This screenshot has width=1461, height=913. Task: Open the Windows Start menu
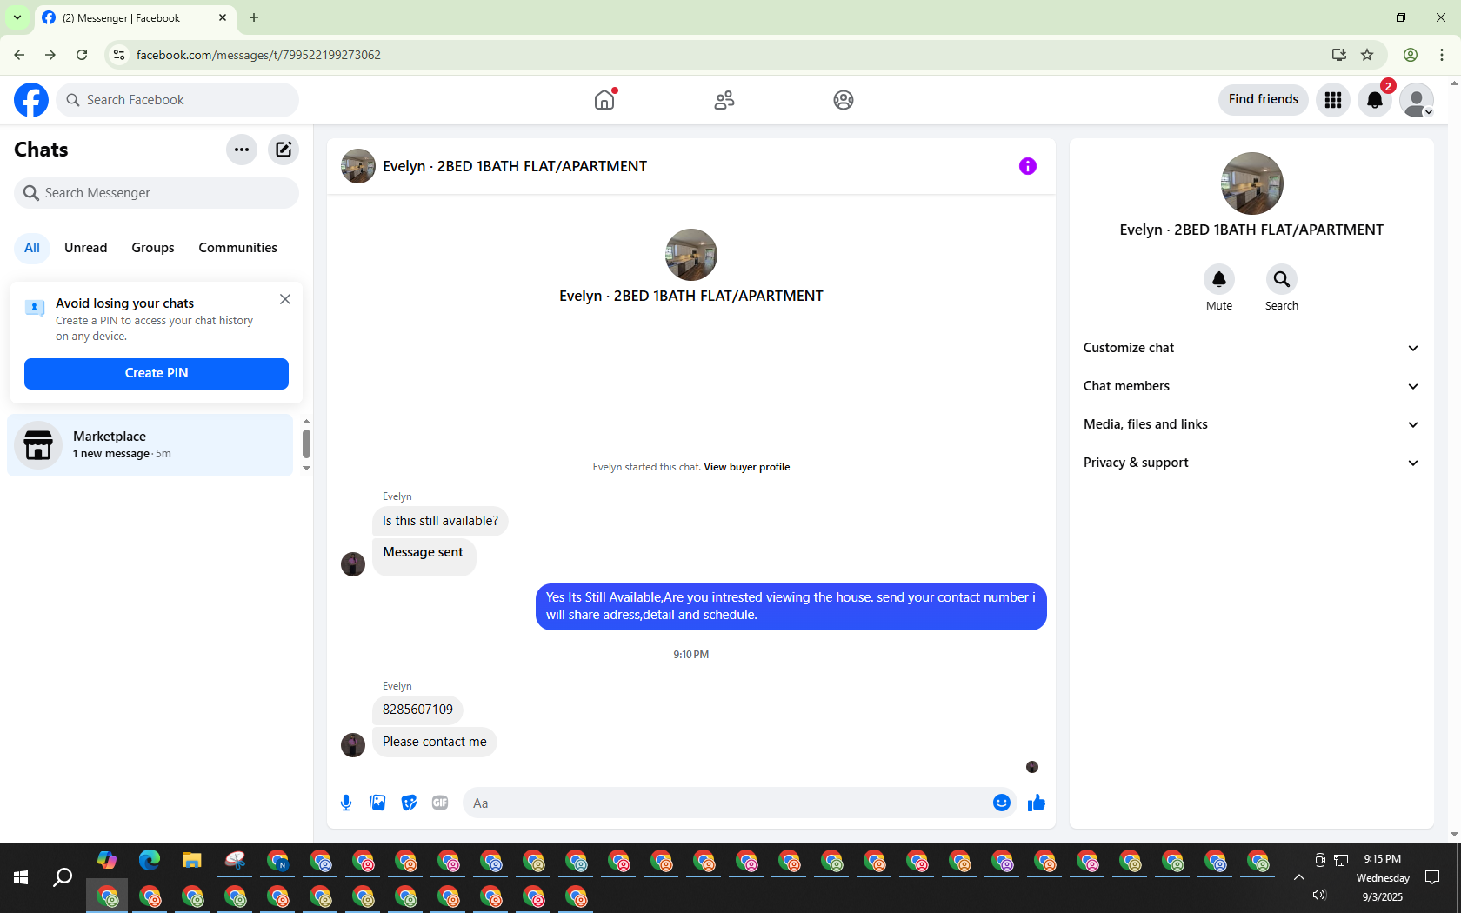pos(21,878)
